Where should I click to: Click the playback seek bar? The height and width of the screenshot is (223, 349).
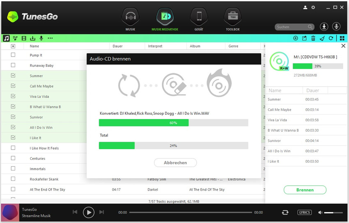pos(191,212)
